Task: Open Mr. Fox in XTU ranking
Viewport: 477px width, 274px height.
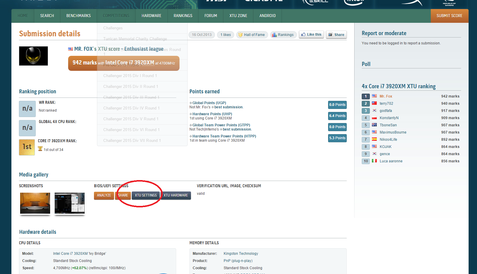Action: pos(386,96)
